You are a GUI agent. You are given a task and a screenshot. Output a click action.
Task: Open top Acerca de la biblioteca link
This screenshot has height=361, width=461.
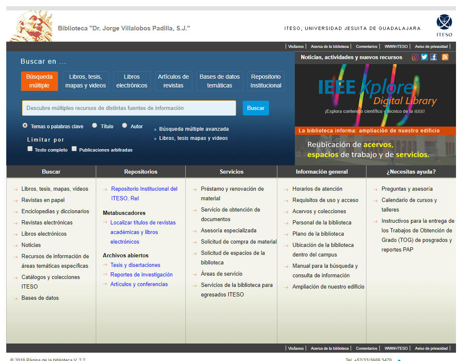pos(329,47)
